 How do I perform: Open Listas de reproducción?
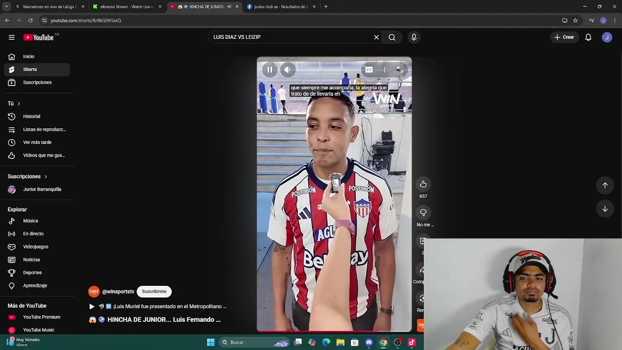click(37, 130)
